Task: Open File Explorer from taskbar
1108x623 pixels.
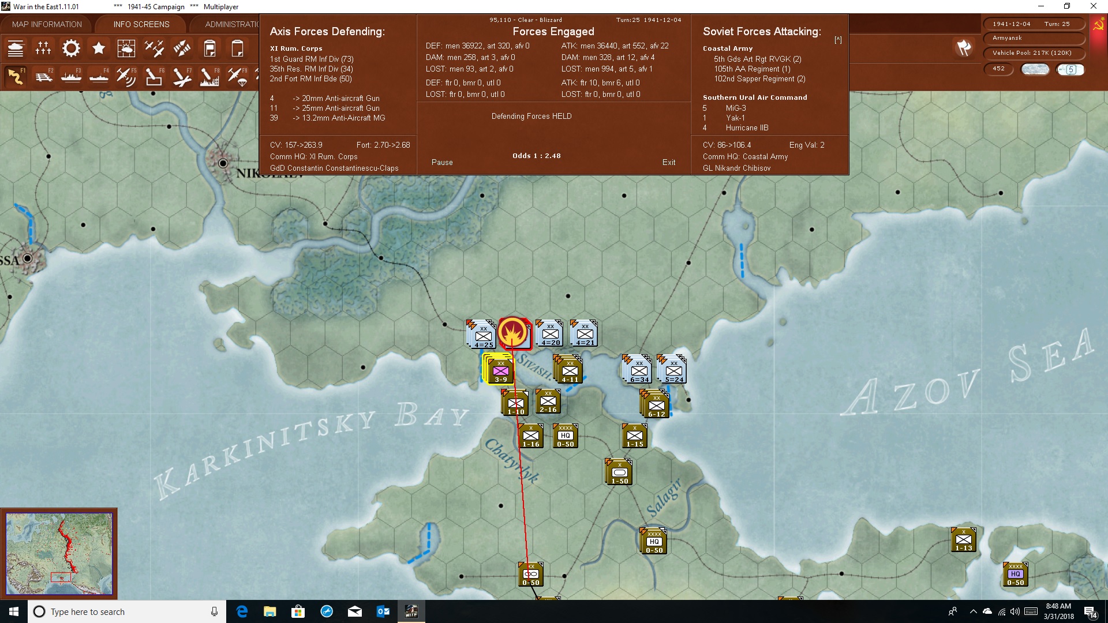Action: click(x=269, y=611)
